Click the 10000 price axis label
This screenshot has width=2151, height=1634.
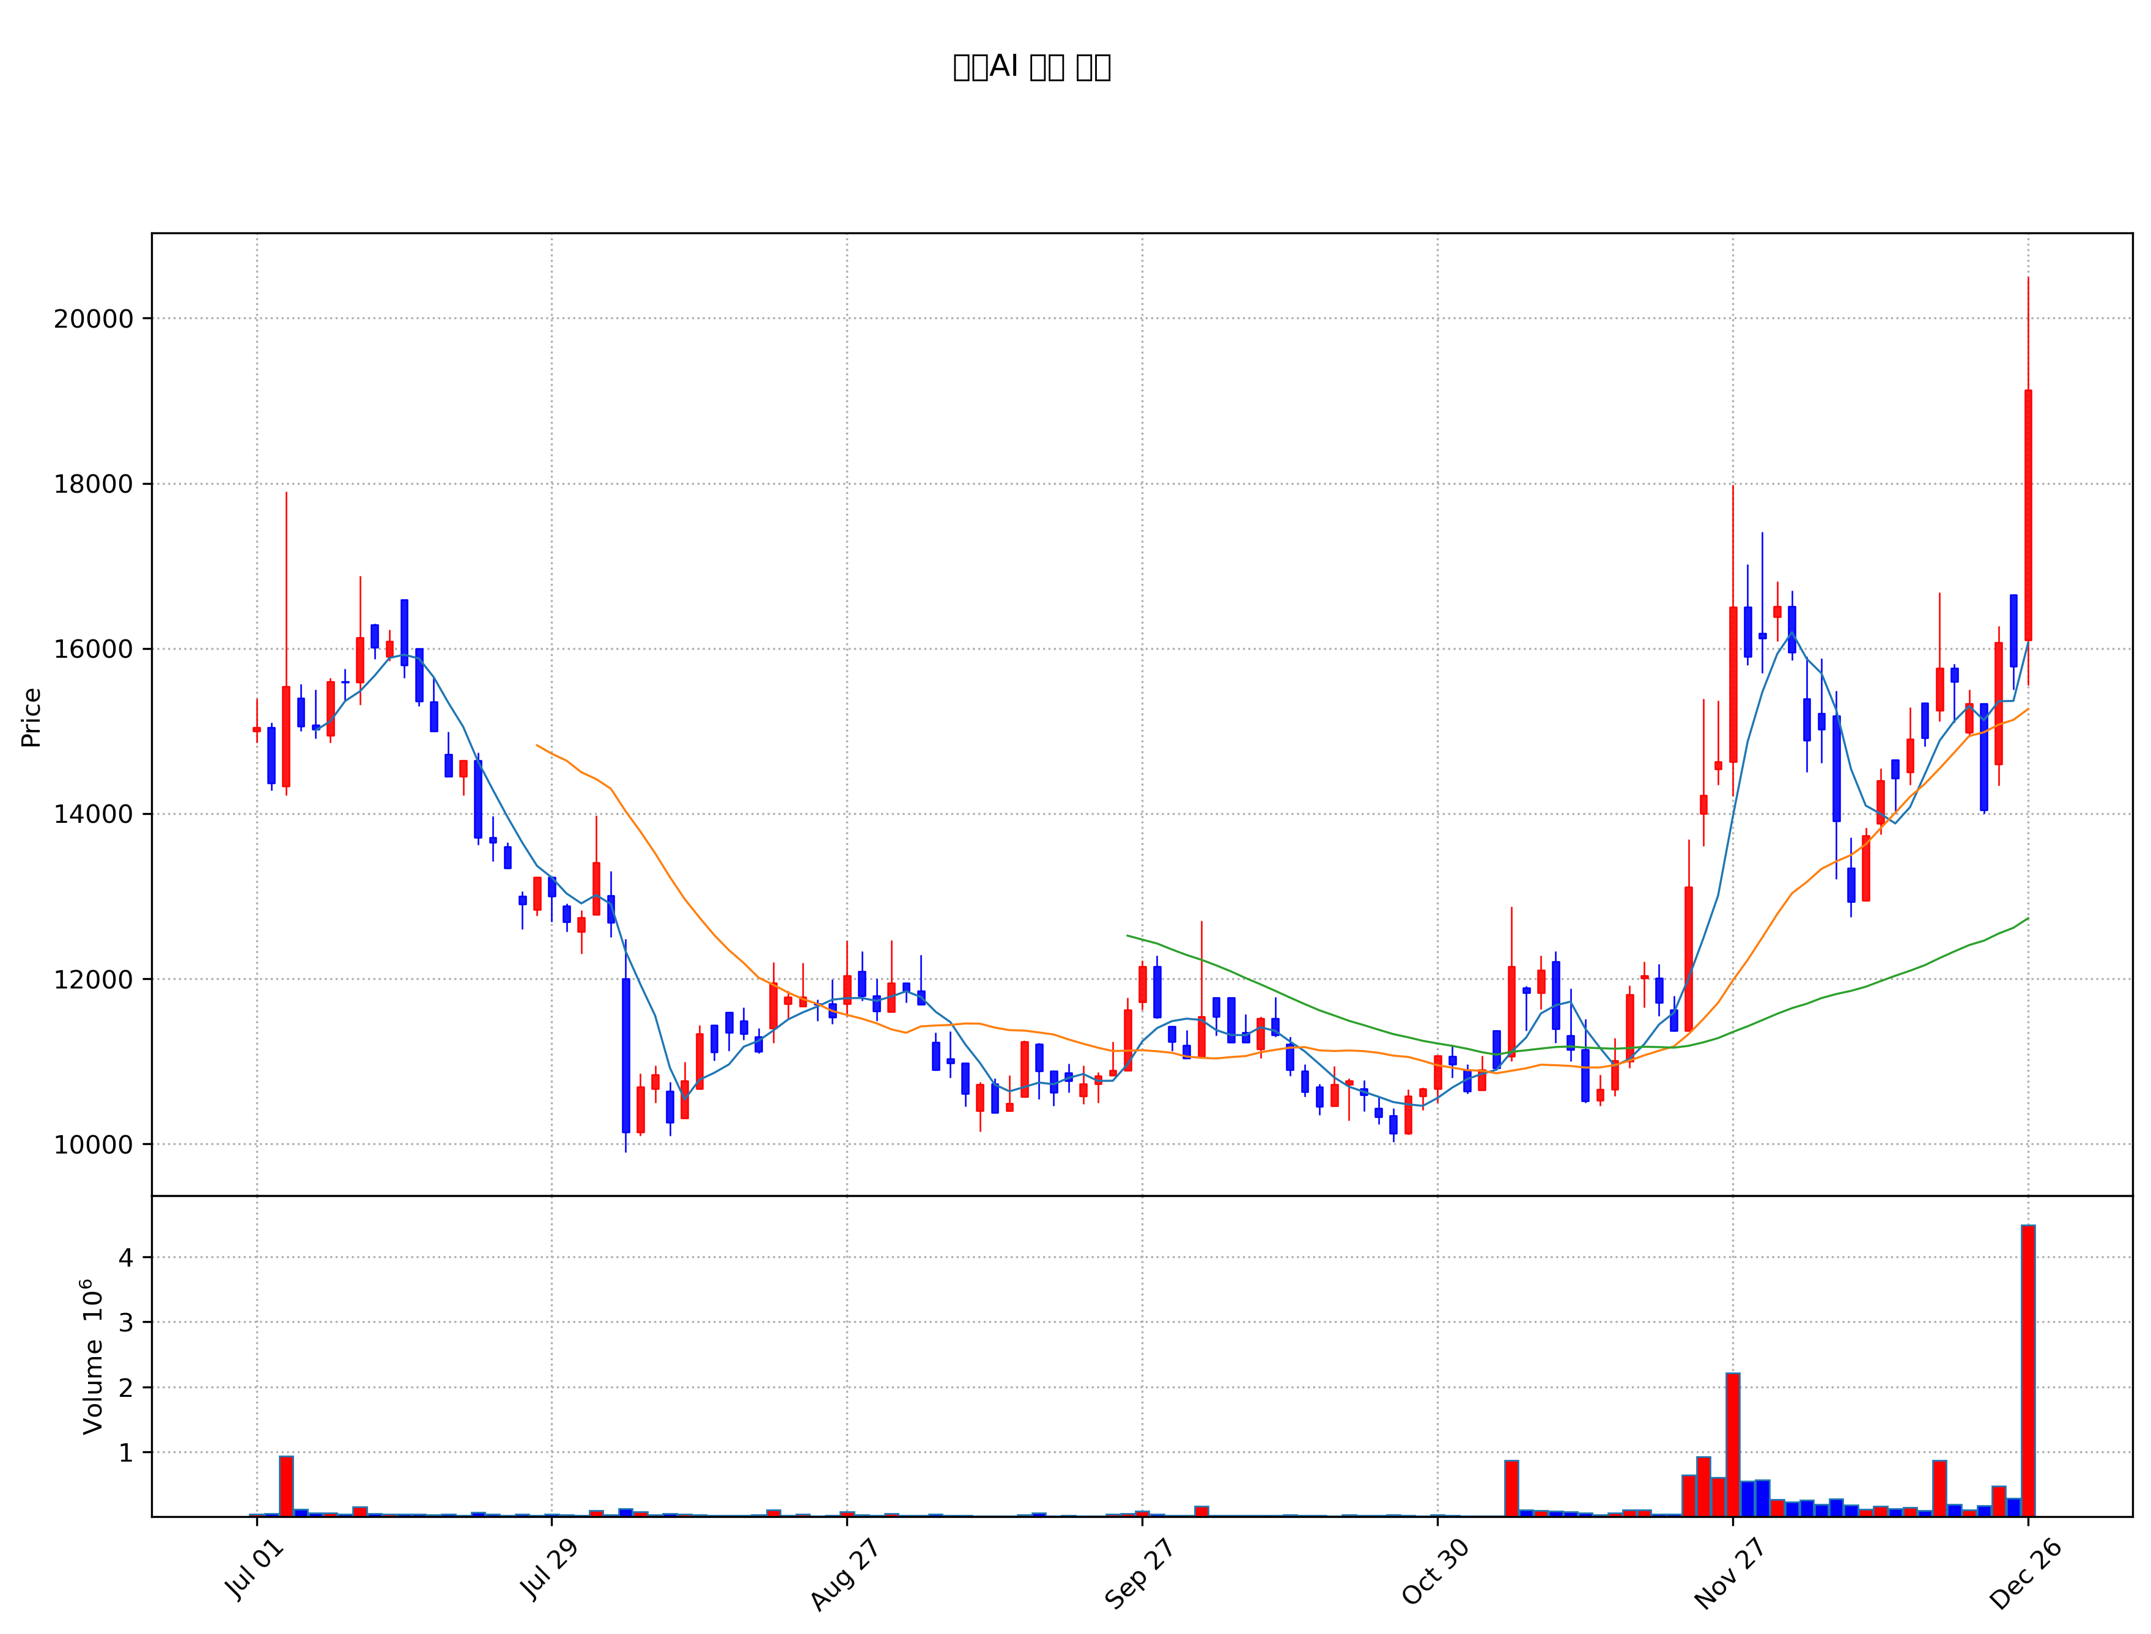(94, 1145)
